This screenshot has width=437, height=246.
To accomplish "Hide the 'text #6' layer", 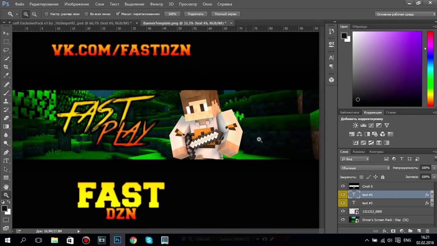I will tap(343, 195).
